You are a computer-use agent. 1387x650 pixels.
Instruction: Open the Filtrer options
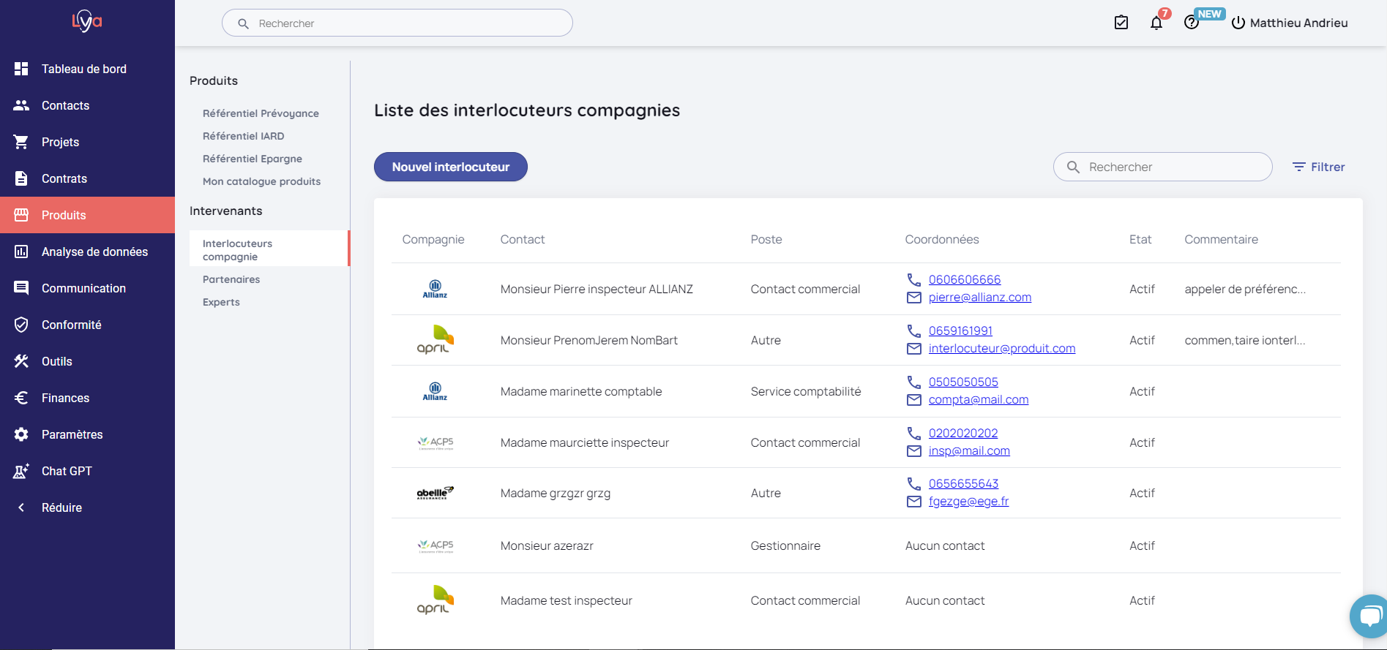click(1318, 167)
